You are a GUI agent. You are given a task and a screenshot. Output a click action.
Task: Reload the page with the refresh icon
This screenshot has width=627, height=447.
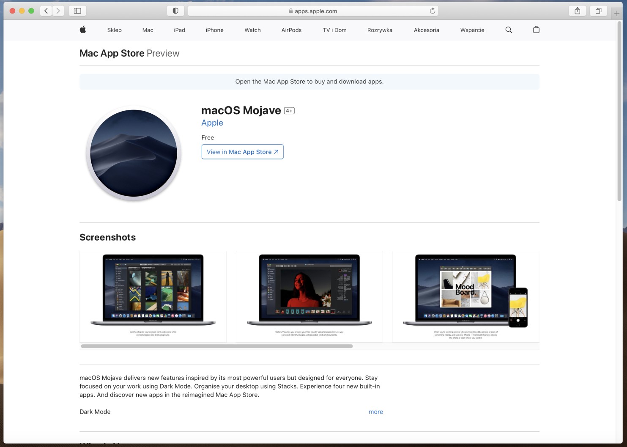point(432,11)
